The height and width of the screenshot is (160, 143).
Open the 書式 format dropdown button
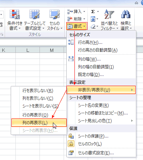point(77,26)
